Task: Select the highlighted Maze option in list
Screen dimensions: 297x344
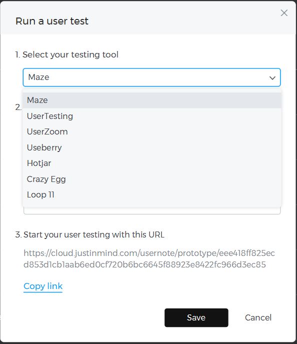Action: coord(152,100)
